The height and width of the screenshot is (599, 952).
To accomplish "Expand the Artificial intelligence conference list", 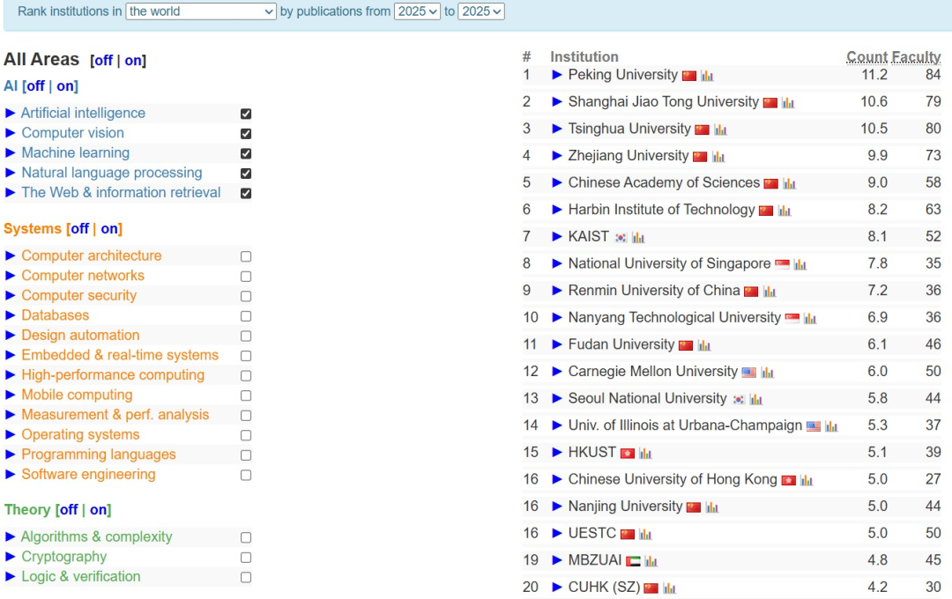I will (10, 113).
